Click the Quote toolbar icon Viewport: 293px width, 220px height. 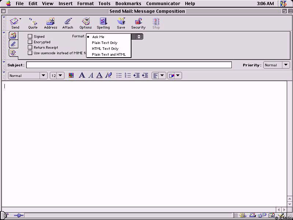click(33, 22)
